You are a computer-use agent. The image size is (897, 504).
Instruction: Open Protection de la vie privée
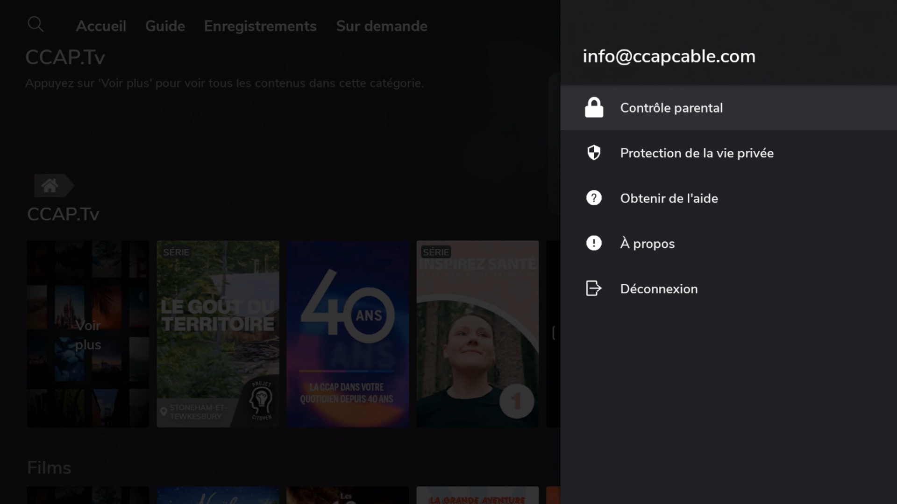coord(729,153)
